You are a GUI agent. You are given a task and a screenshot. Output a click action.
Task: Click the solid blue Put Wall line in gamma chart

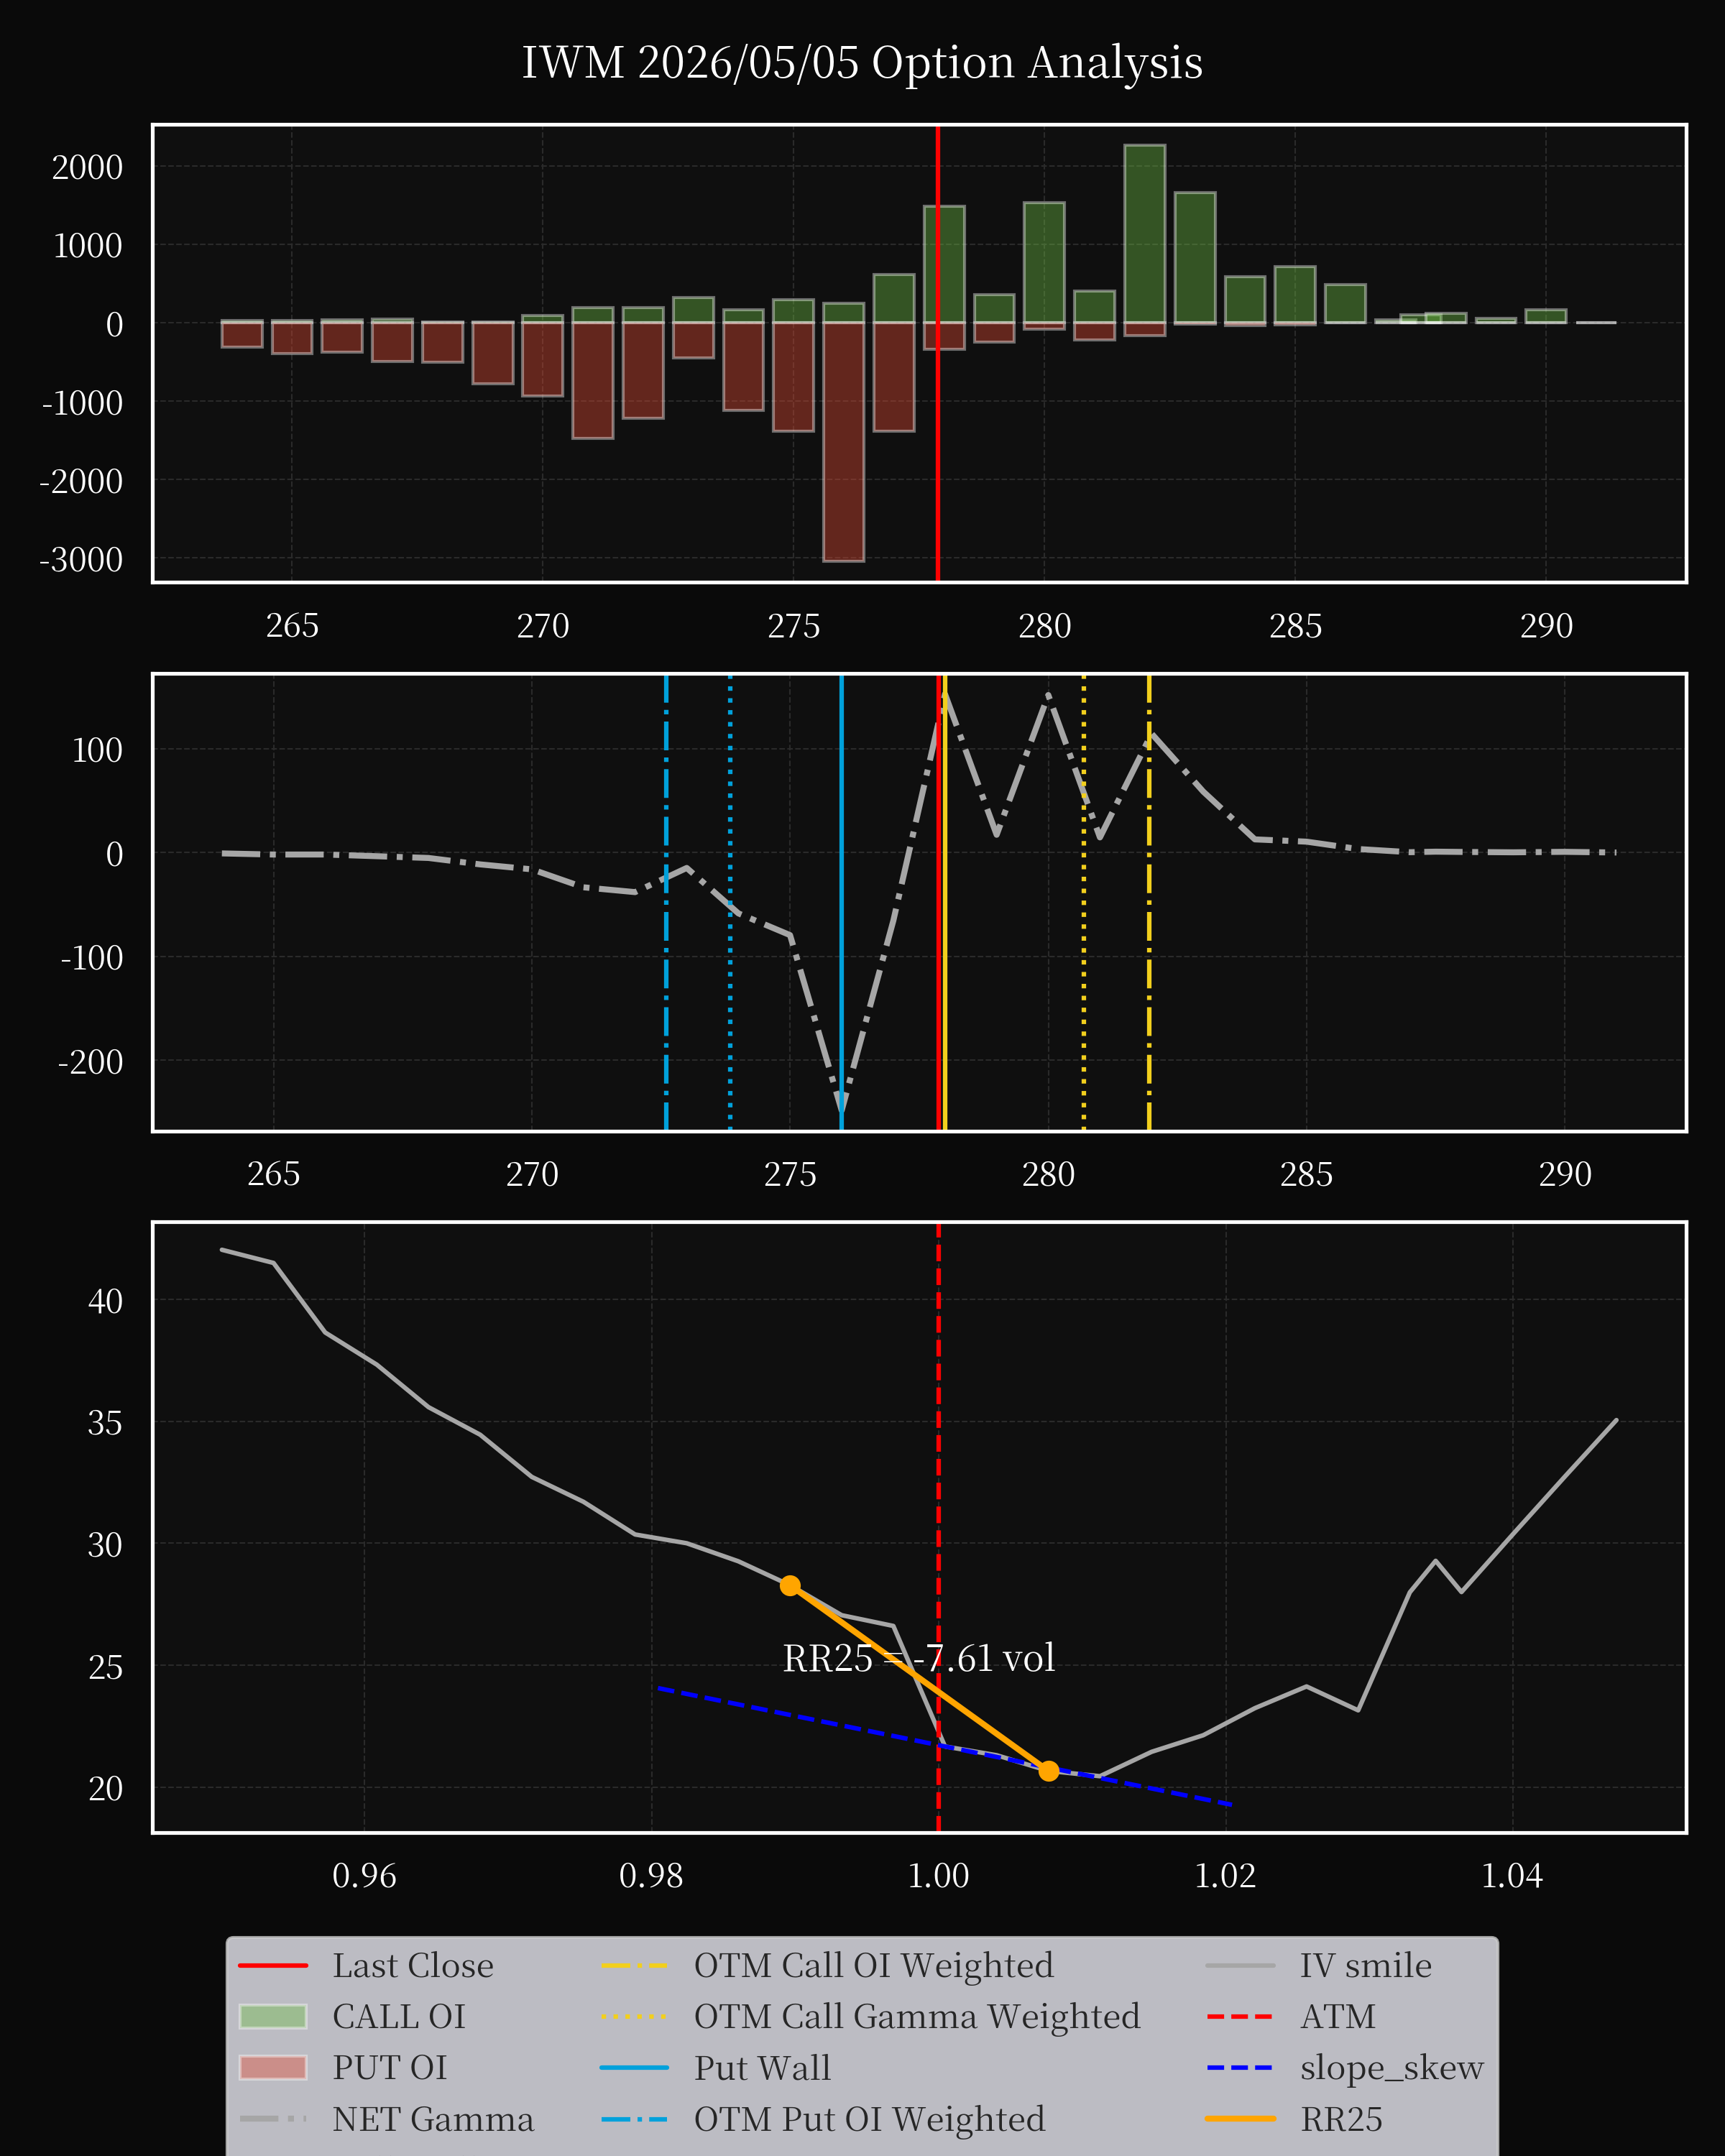pyautogui.click(x=841, y=902)
